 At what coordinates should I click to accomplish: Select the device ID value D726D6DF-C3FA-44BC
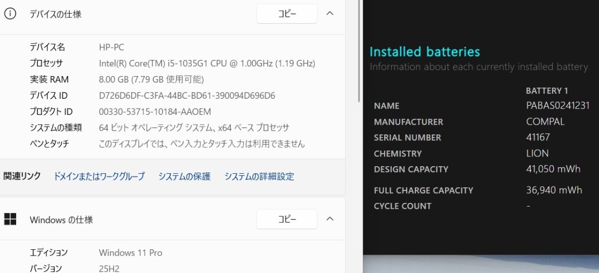pos(187,95)
